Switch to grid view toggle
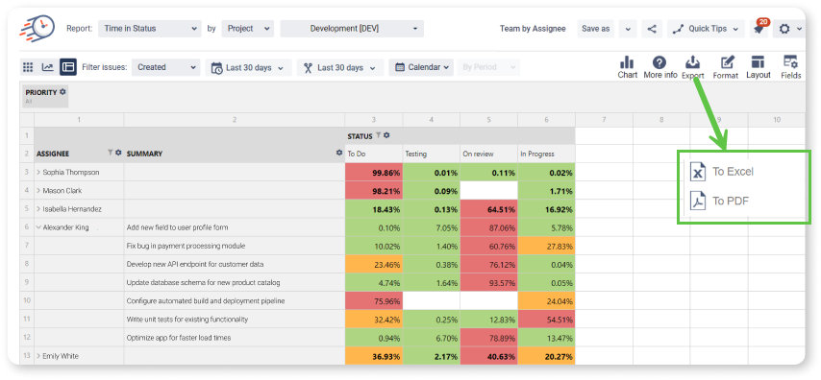 click(28, 67)
